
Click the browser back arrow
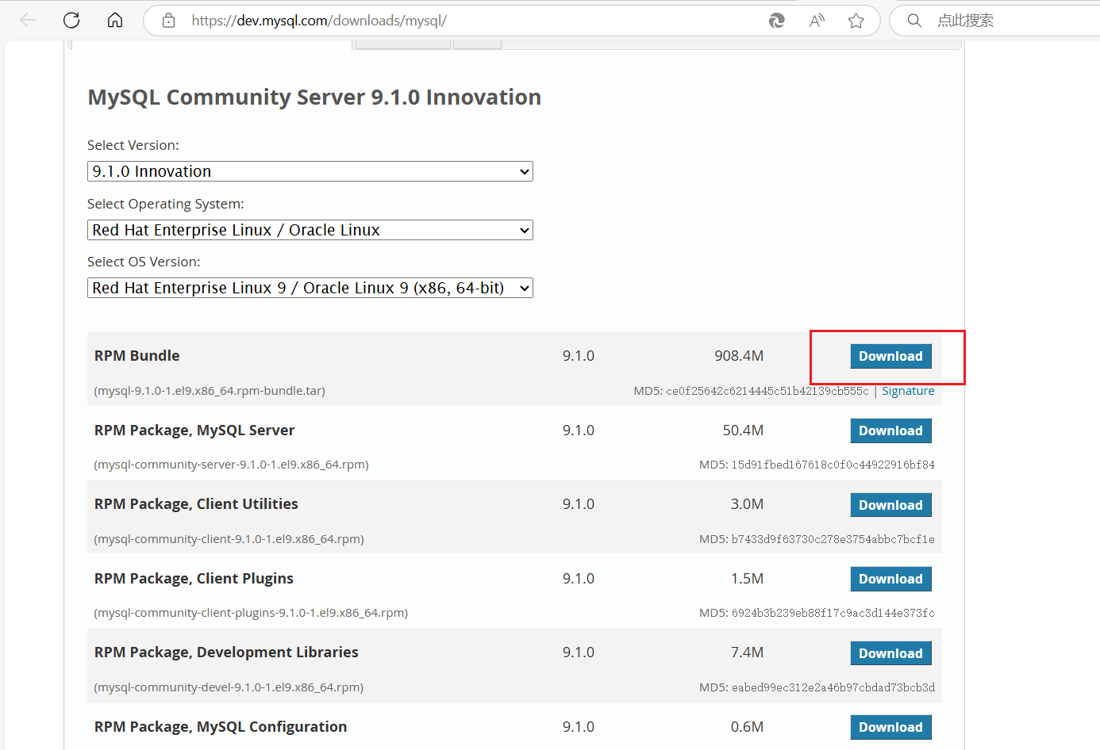28,21
